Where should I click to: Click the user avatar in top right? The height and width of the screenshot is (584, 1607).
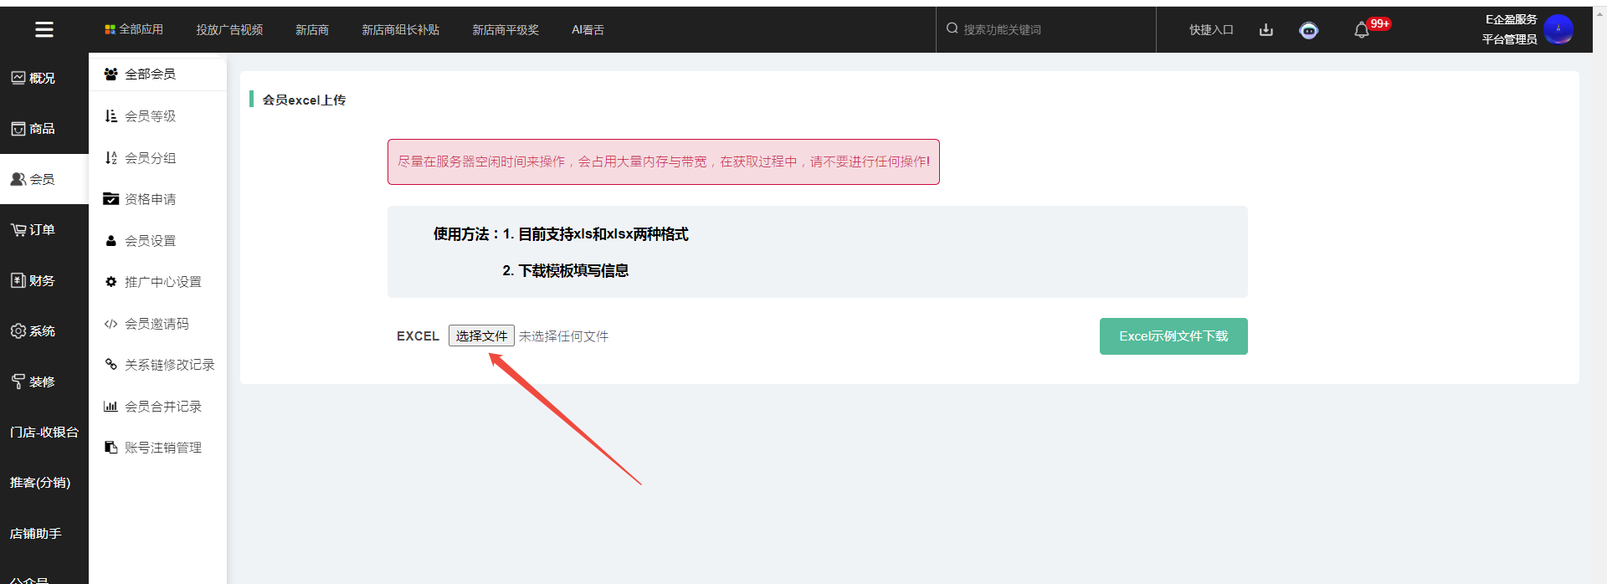coord(1558,29)
